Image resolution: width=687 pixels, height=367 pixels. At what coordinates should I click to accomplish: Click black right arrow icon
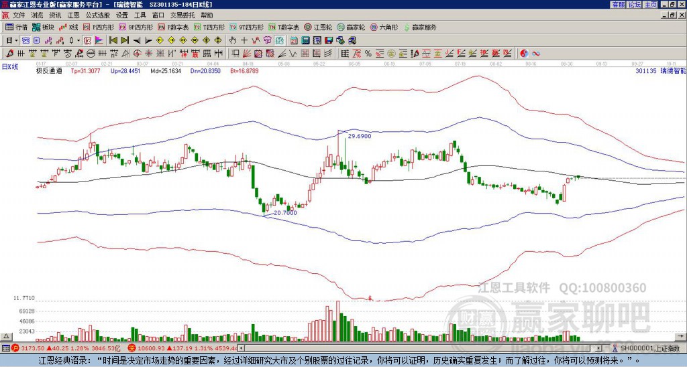[148, 40]
